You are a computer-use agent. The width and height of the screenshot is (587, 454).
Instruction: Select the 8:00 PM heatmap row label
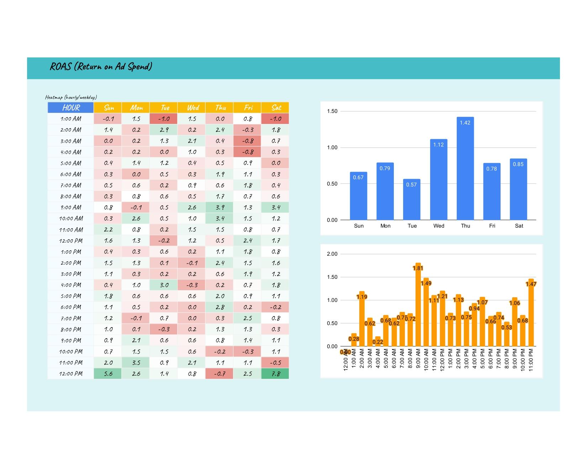[71, 329]
